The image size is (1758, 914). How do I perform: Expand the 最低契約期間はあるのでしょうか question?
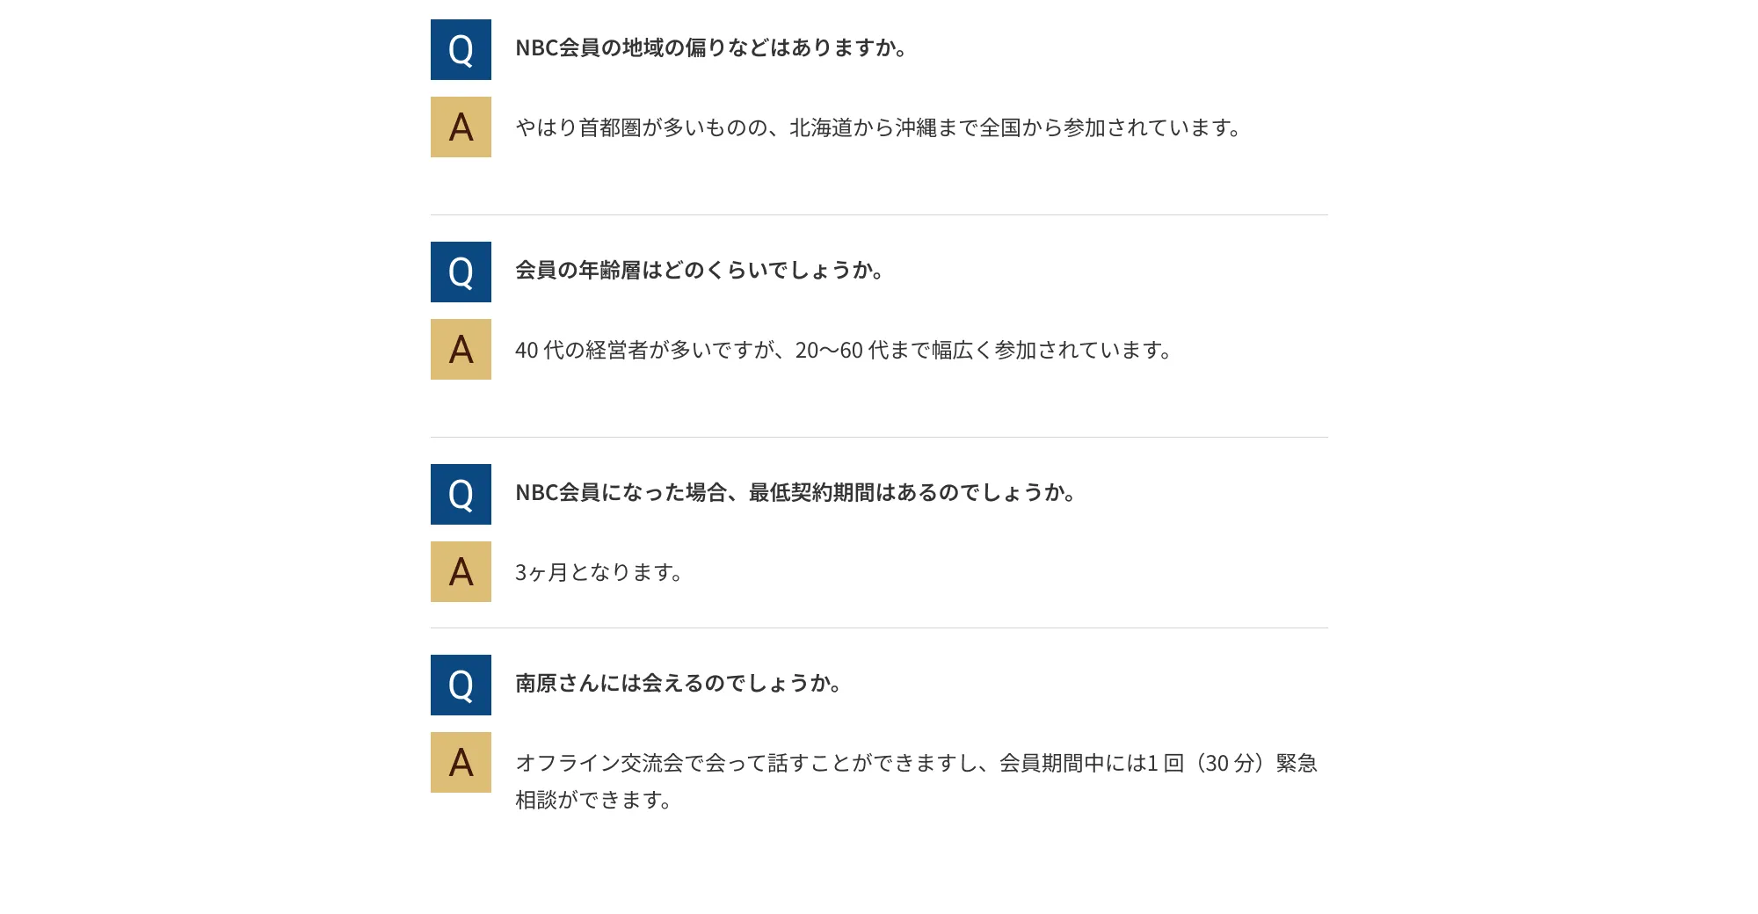[795, 493]
